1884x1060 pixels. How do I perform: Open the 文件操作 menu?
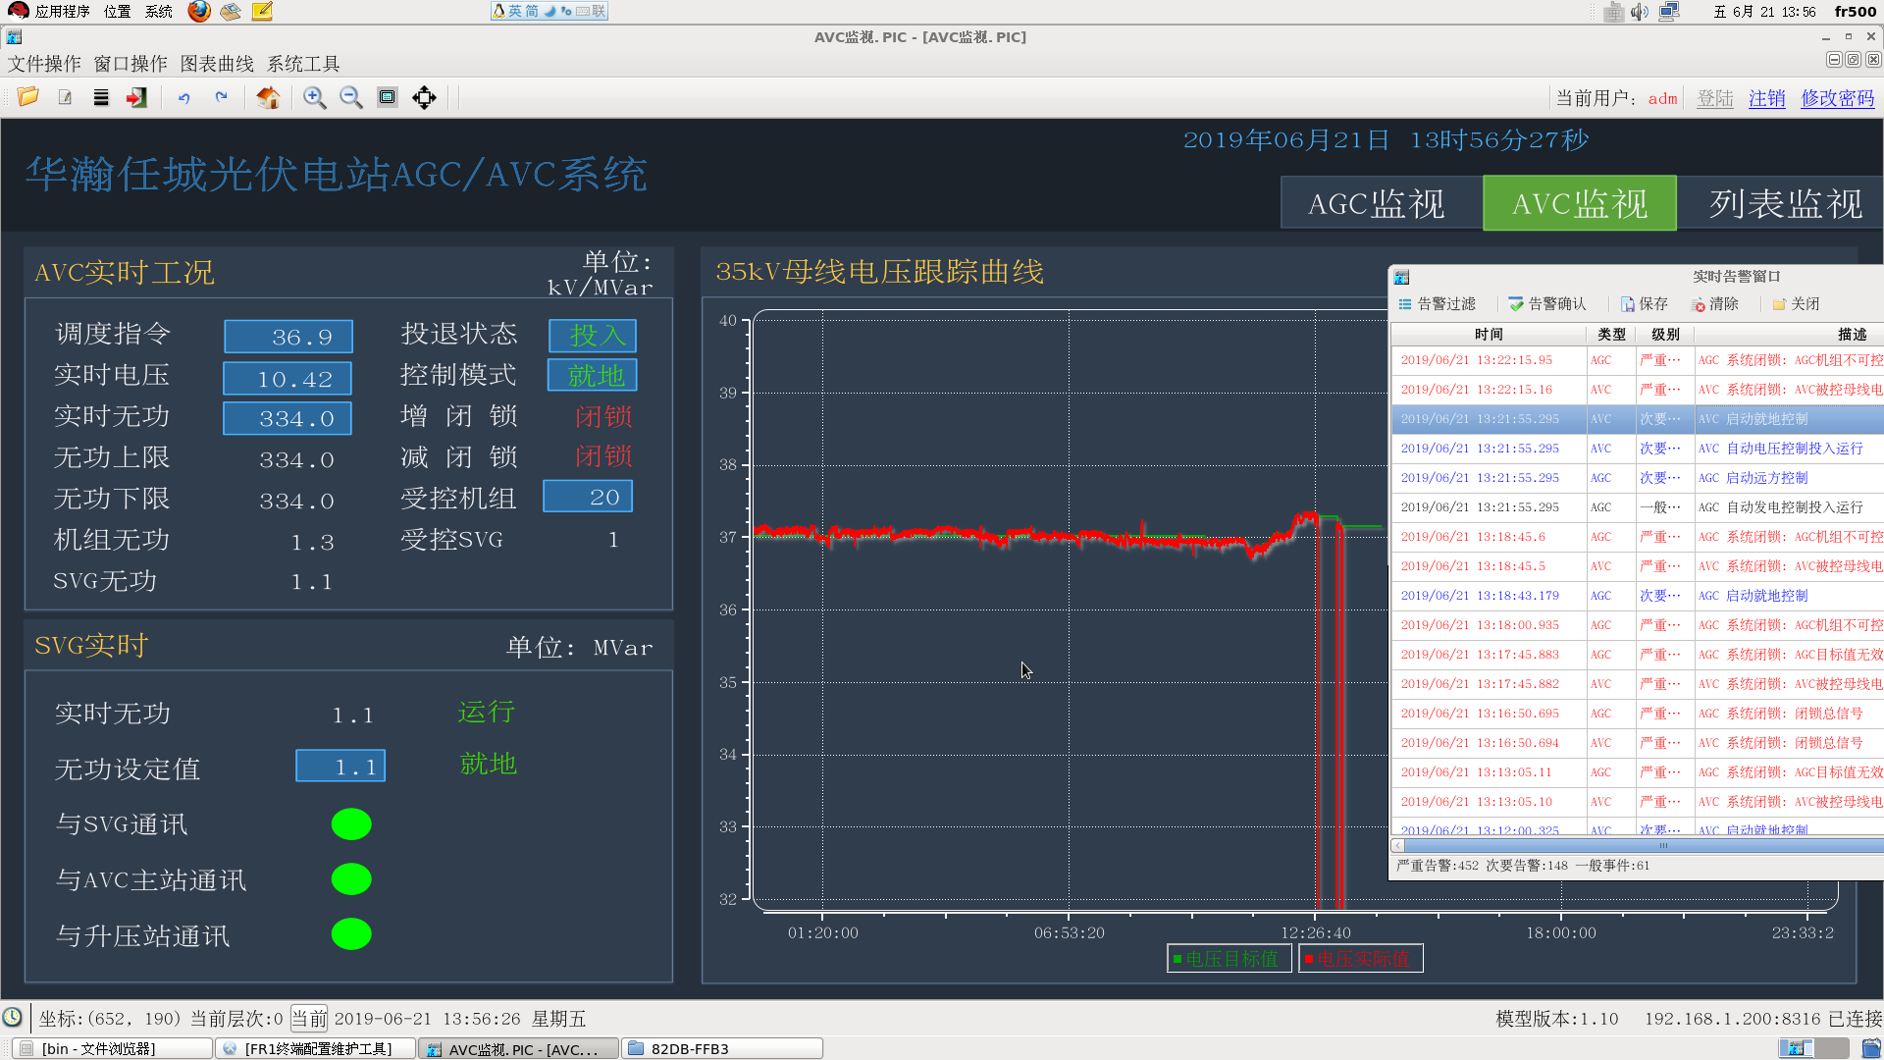click(x=44, y=64)
